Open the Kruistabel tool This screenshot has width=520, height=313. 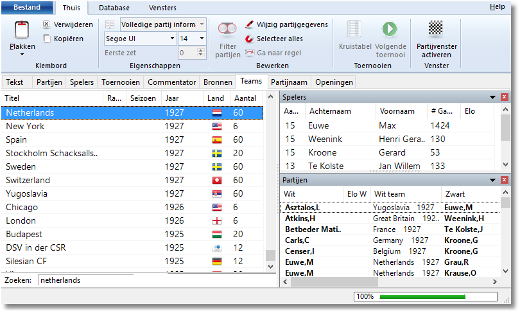(x=354, y=30)
